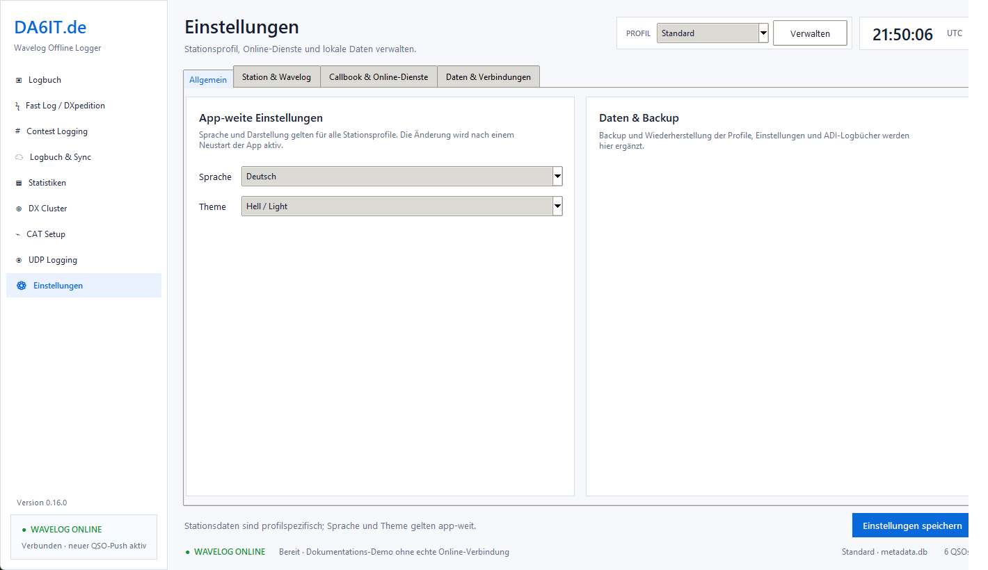This screenshot has height=570, width=988.
Task: Click the DX Cluster icon
Action: [19, 209]
